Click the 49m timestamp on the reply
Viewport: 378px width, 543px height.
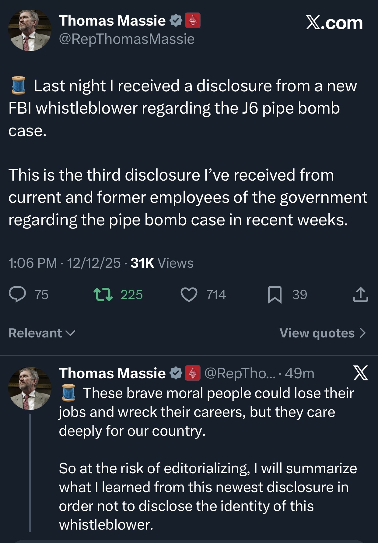(299, 373)
